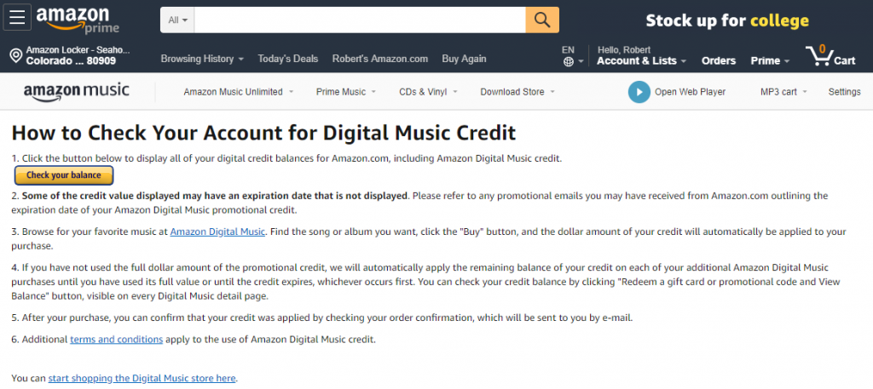Open the shopping cart icon
873x389 pixels.
click(830, 55)
